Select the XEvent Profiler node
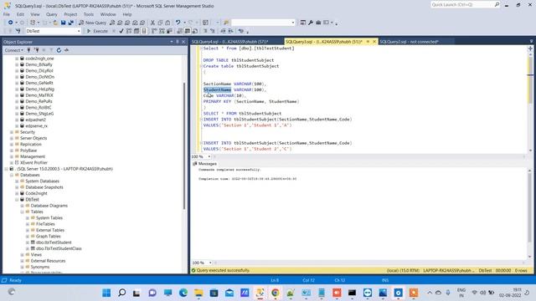536x301 pixels. point(33,163)
